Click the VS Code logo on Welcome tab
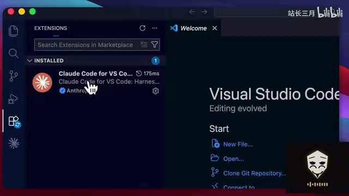349x196 pixels. tap(174, 28)
